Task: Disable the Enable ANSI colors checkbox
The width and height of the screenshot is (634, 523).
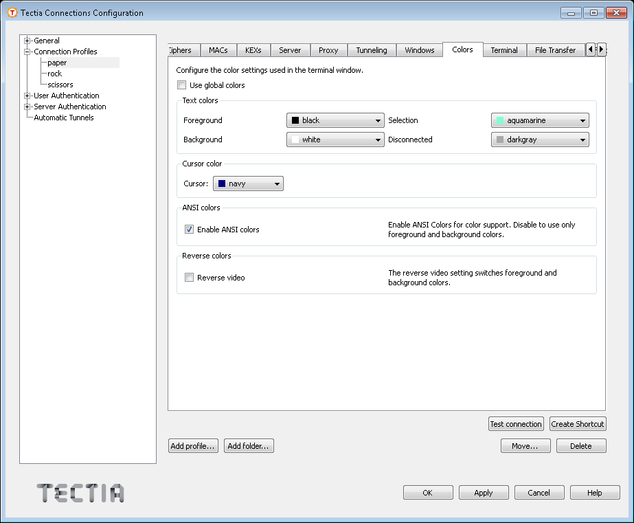Action: pyautogui.click(x=189, y=230)
